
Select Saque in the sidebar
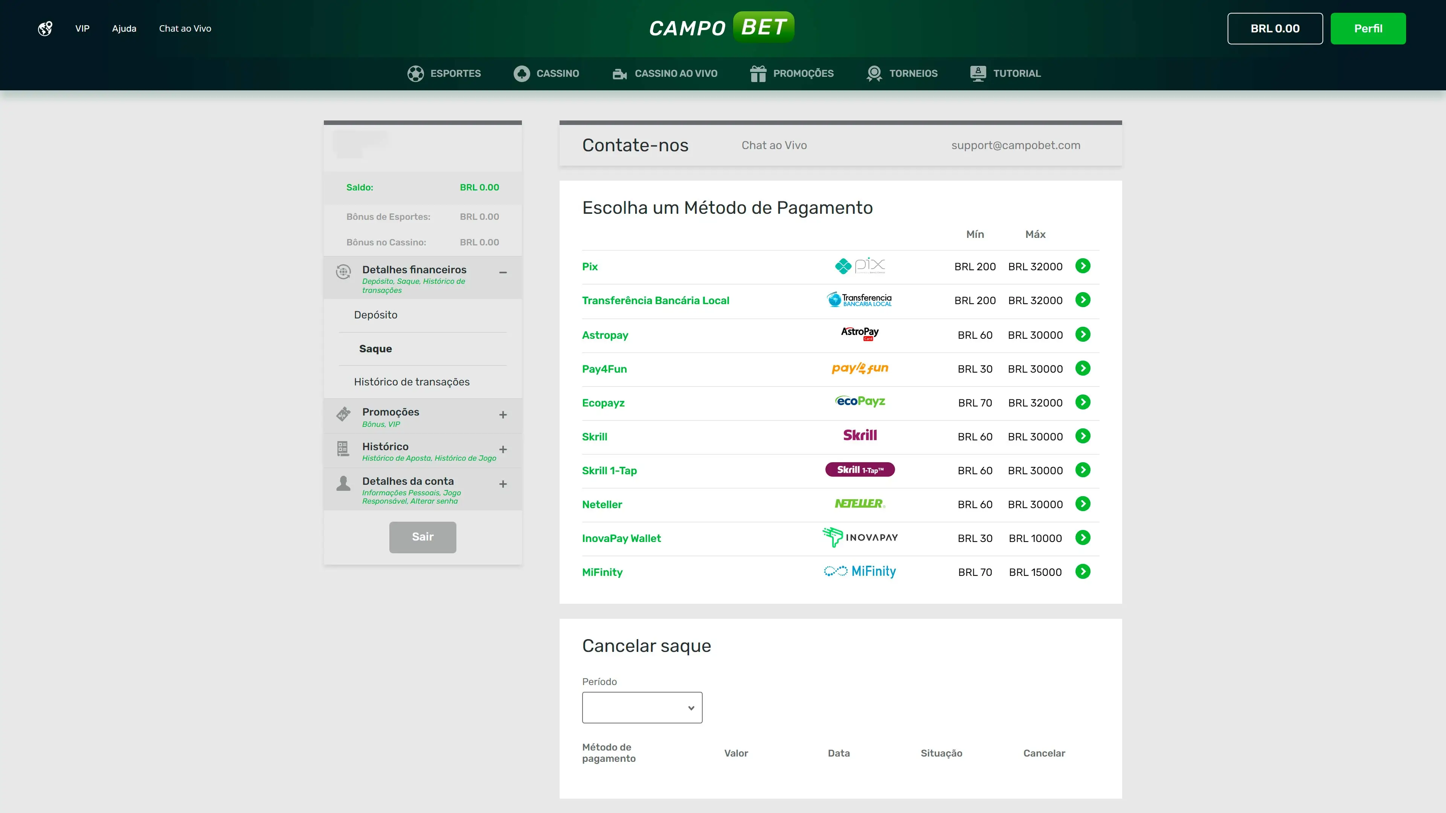point(375,349)
